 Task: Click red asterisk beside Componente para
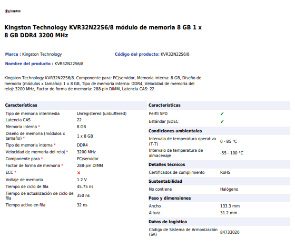click(x=42, y=158)
